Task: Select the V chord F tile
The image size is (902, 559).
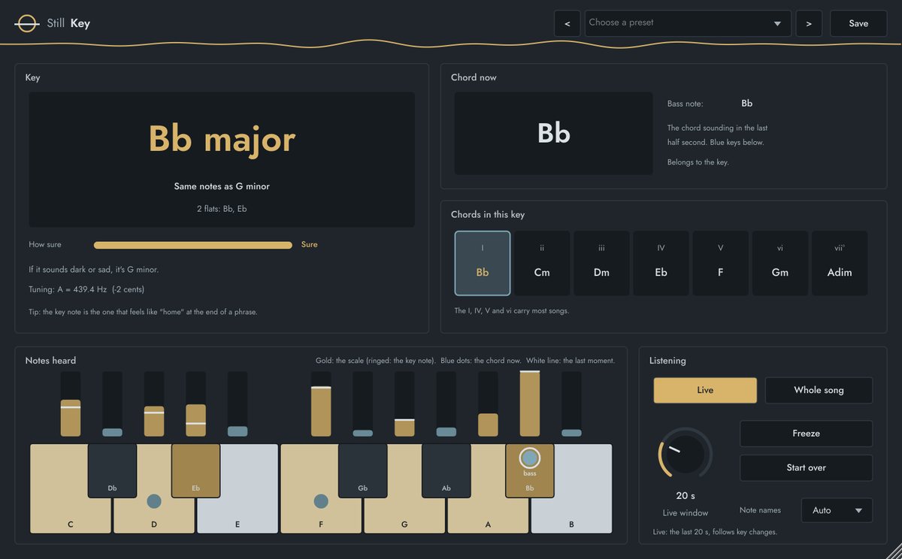Action: [720, 263]
